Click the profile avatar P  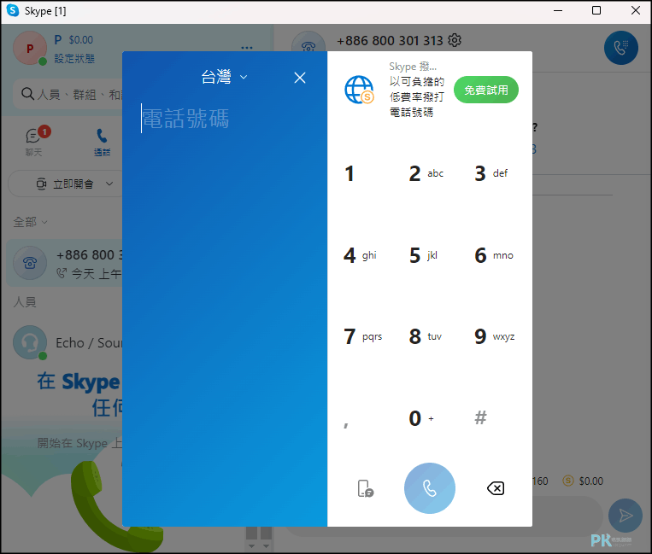click(x=30, y=48)
